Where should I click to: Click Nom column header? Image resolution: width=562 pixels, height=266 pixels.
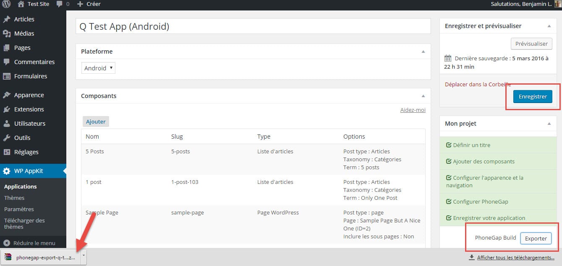(x=92, y=136)
